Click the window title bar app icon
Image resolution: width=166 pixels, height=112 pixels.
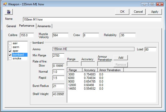tap(5, 4)
